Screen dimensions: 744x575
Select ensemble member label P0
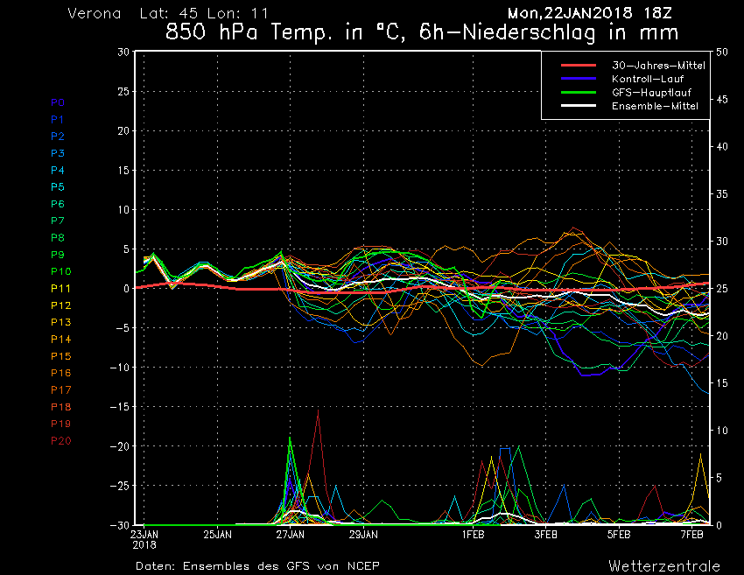click(x=58, y=102)
